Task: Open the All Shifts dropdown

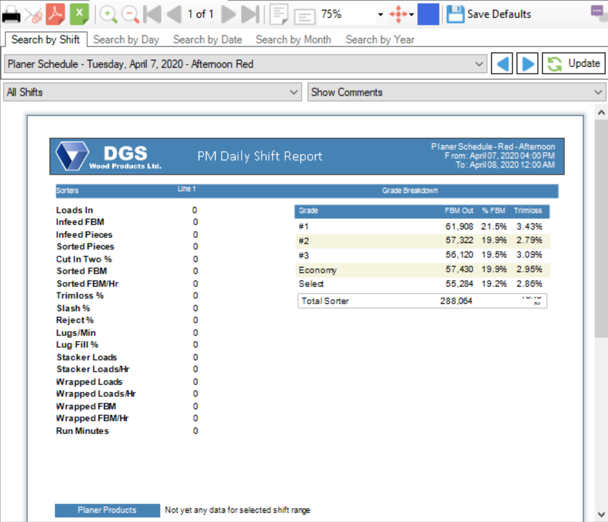Action: click(x=294, y=92)
